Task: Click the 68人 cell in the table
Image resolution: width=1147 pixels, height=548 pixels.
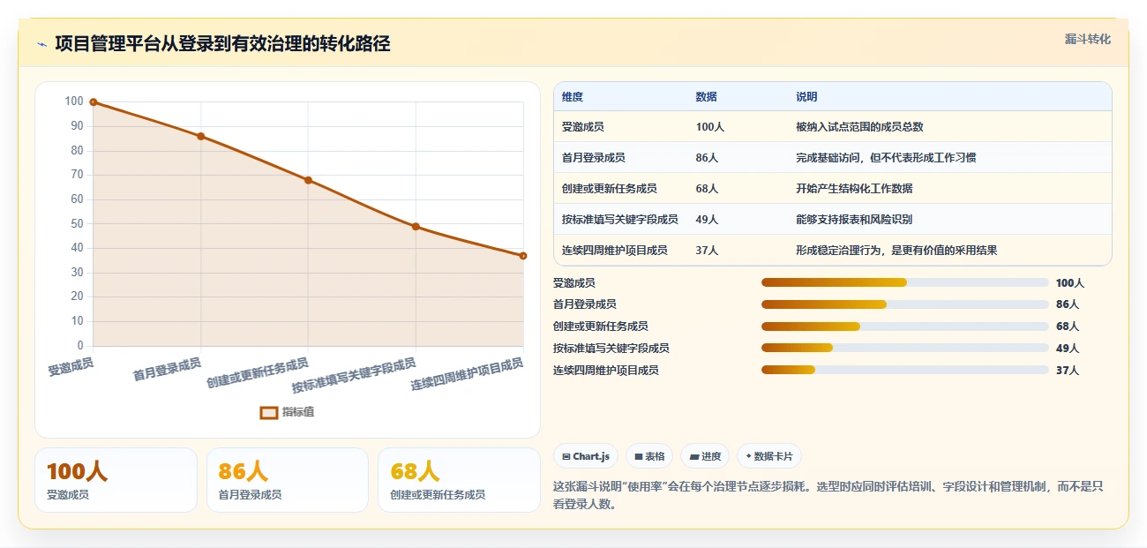Action: [x=707, y=189]
